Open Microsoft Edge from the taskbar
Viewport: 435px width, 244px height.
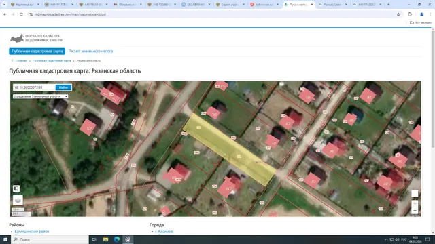point(117,239)
